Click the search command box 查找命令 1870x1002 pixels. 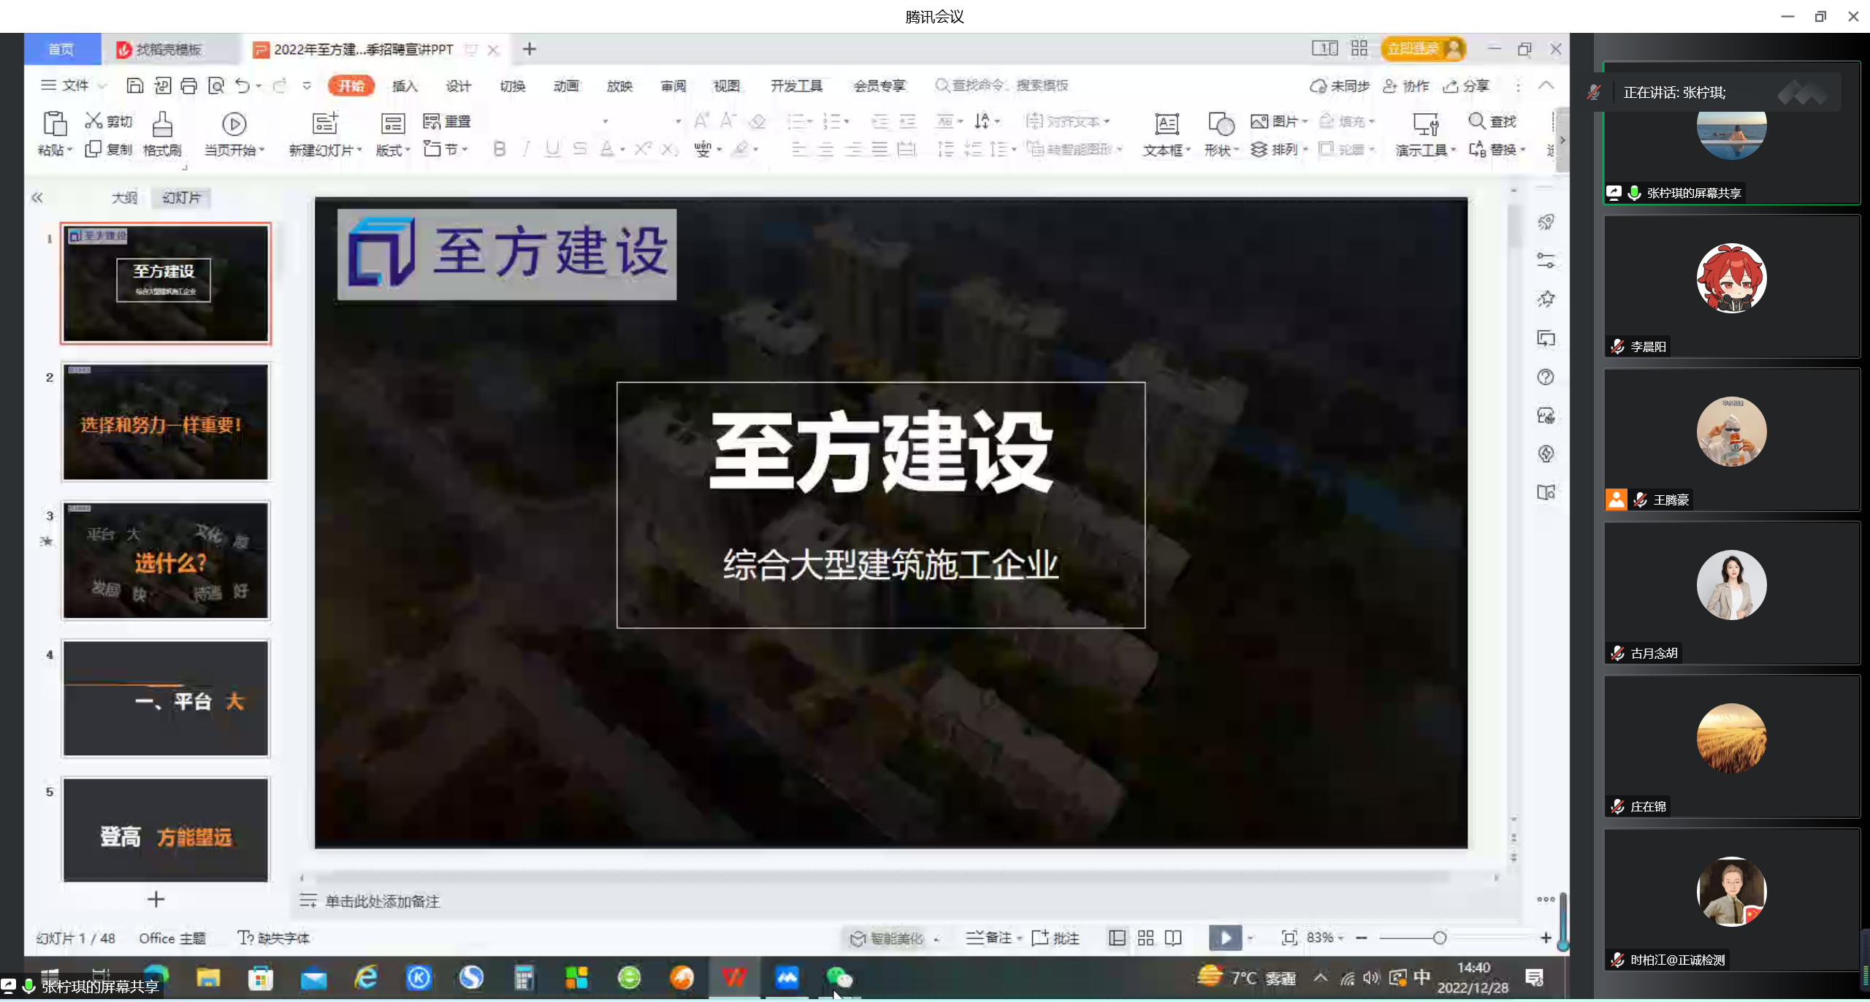click(1002, 85)
